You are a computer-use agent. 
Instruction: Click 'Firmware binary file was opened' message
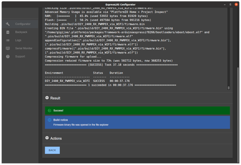coord(81,125)
